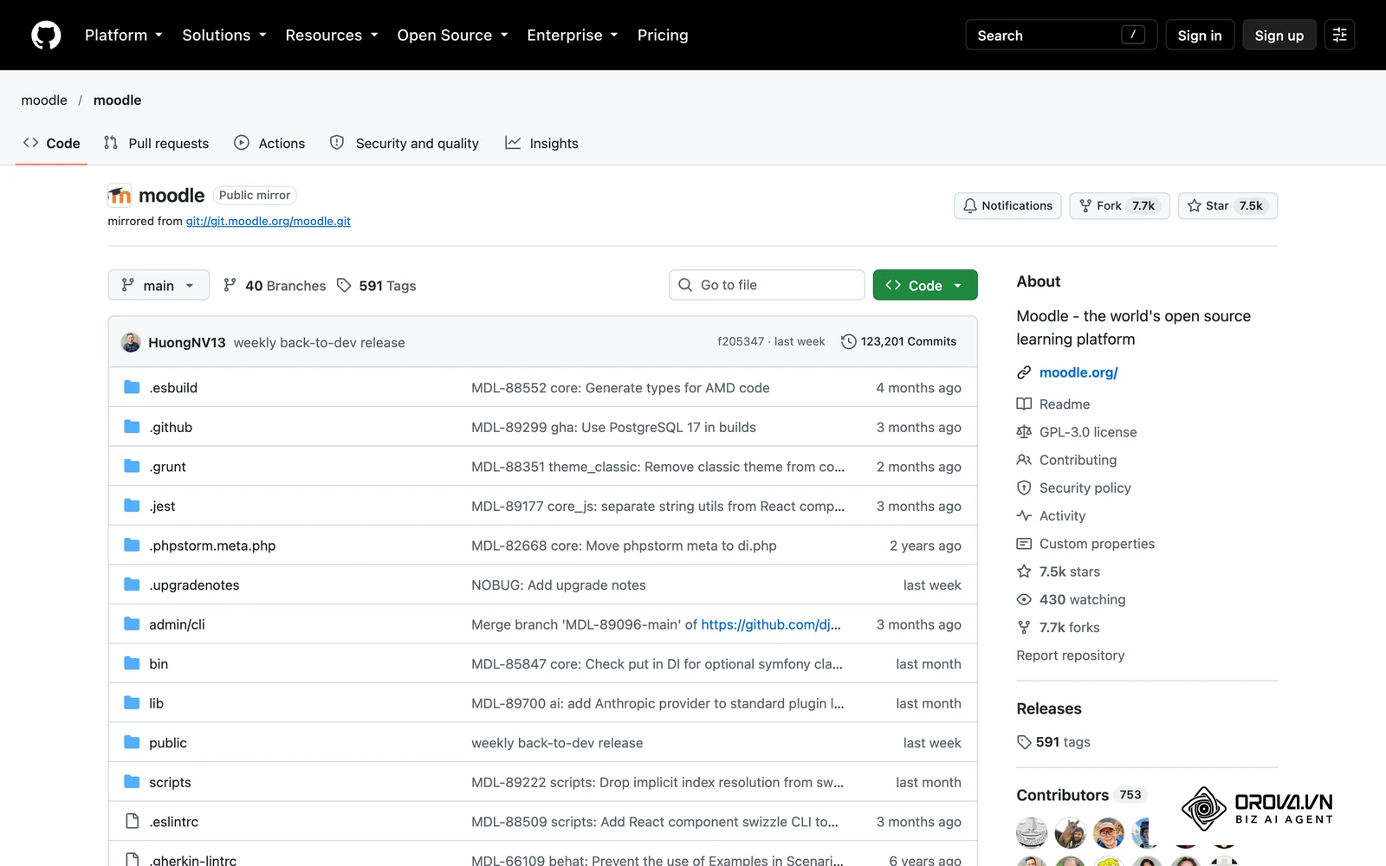Click the Go to file input
This screenshot has height=866, width=1386.
[x=767, y=285]
